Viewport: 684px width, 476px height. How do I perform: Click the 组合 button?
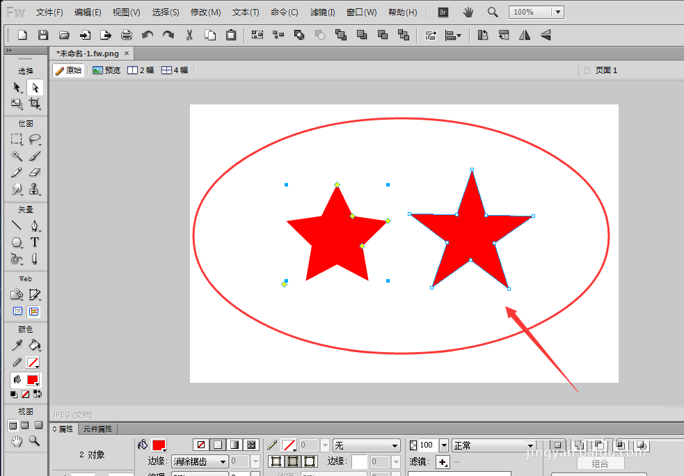point(599,463)
